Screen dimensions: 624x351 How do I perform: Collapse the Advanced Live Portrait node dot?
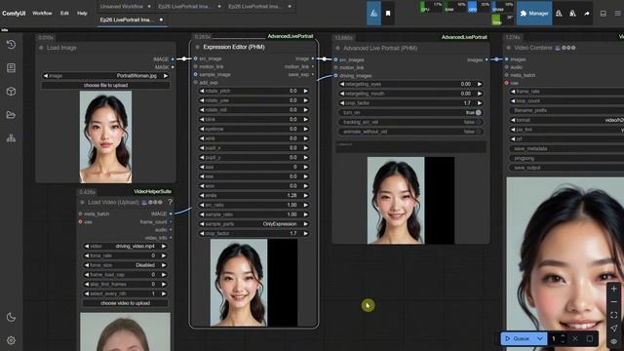pos(338,48)
